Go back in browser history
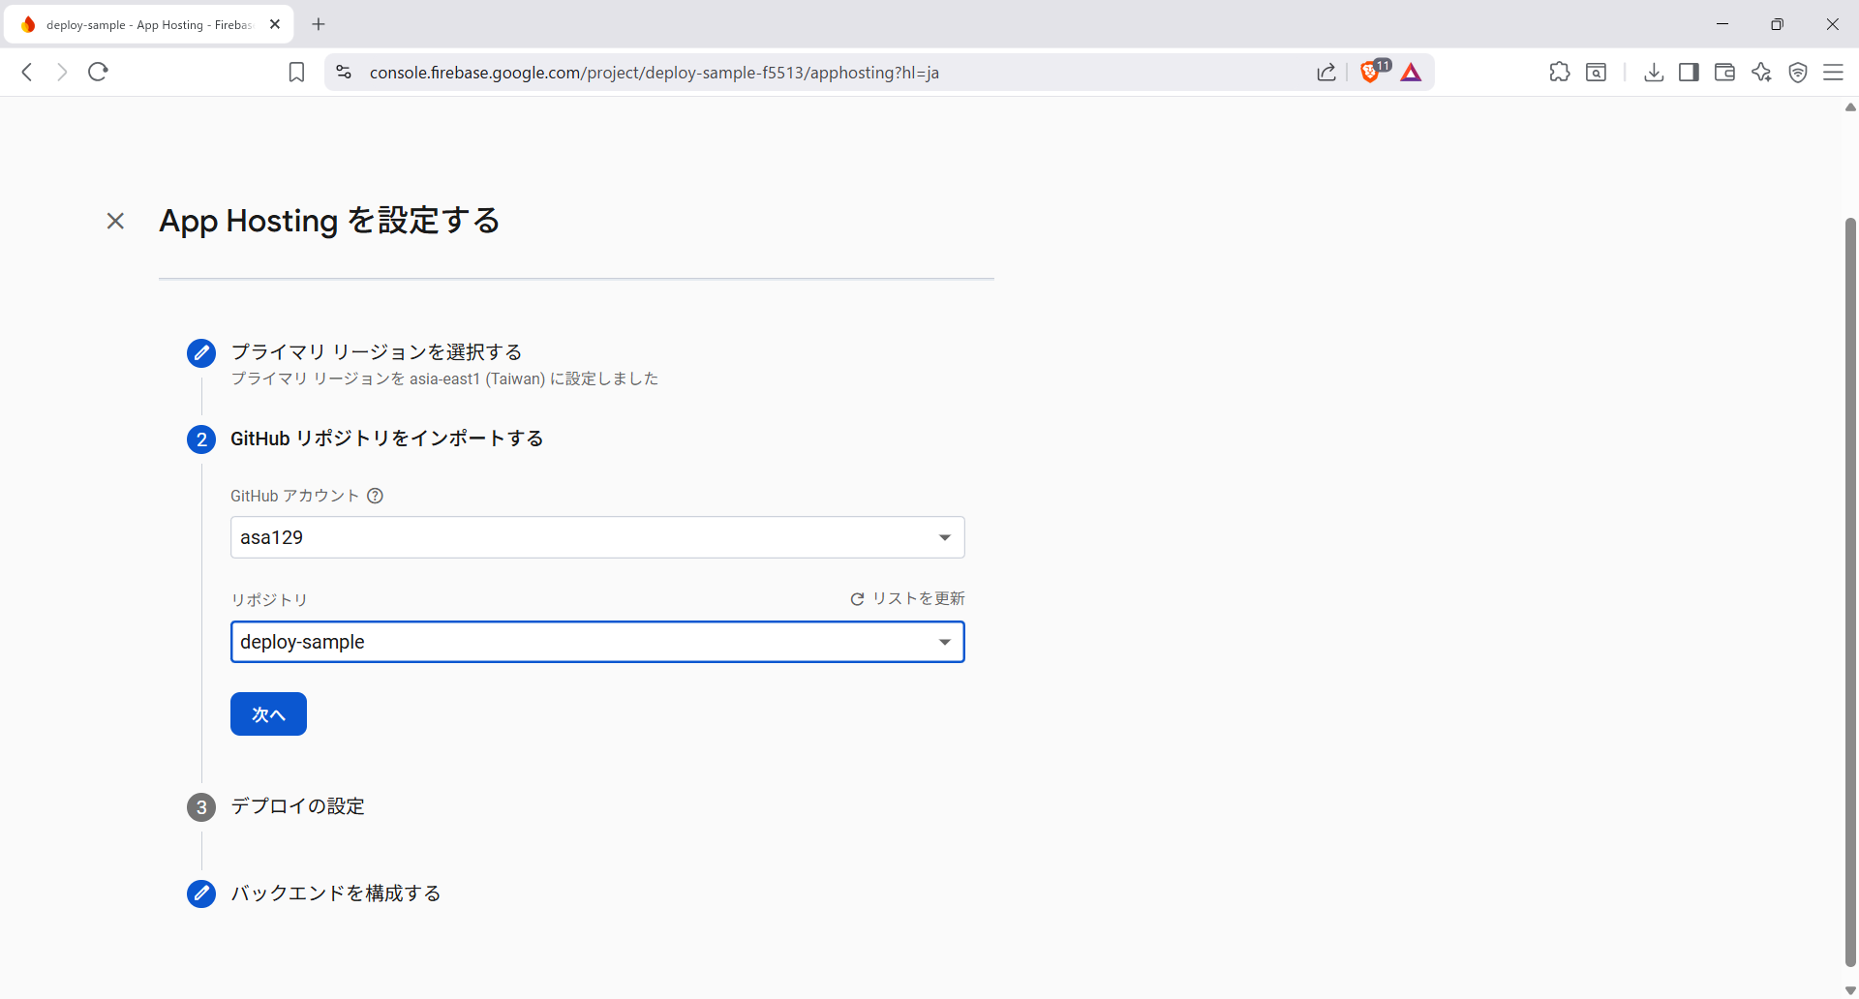Screen dimensions: 1859x999 pos(27,72)
